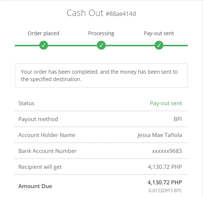Image resolution: width=203 pixels, height=197 pixels.
Task: Click the green Pay-out sent status value
Action: point(166,103)
